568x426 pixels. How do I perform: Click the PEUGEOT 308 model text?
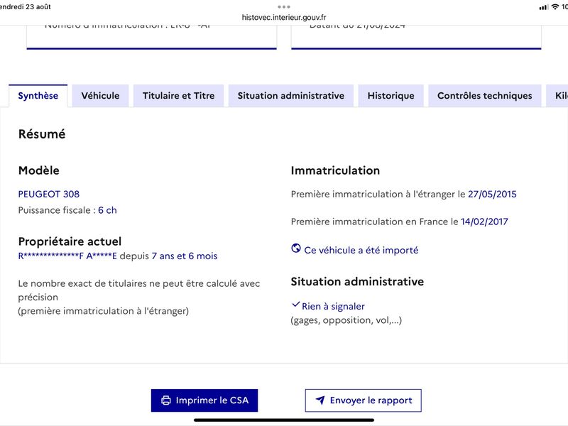pyautogui.click(x=49, y=194)
